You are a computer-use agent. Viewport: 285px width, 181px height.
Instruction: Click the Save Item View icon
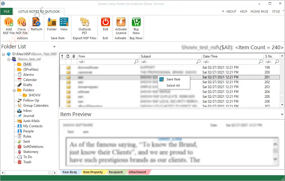64,22
